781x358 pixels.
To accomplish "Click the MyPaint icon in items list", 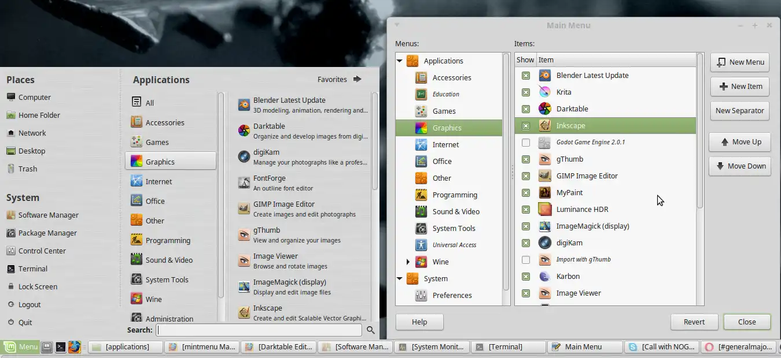I will pos(544,192).
